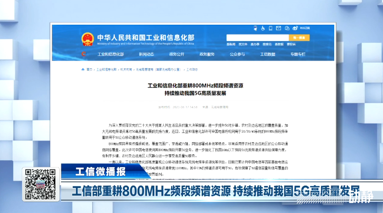Click the publish time 2023-08-17 line

178,107
